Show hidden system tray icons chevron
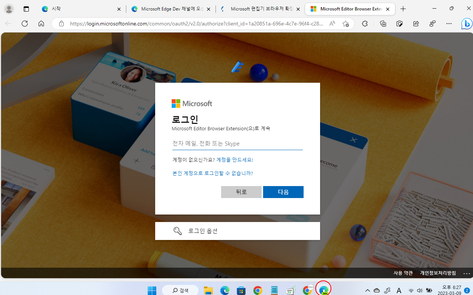The image size is (473, 295). (x=367, y=290)
